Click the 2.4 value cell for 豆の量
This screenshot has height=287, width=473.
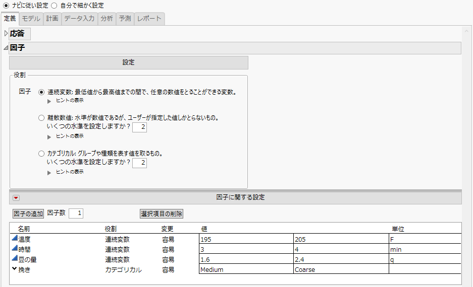[341, 259]
